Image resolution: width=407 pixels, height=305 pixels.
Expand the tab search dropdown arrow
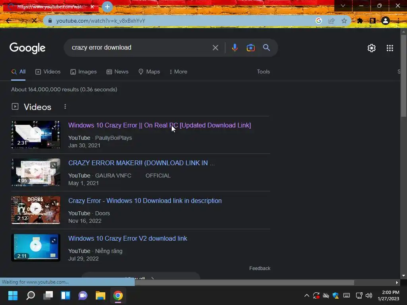(343, 6)
